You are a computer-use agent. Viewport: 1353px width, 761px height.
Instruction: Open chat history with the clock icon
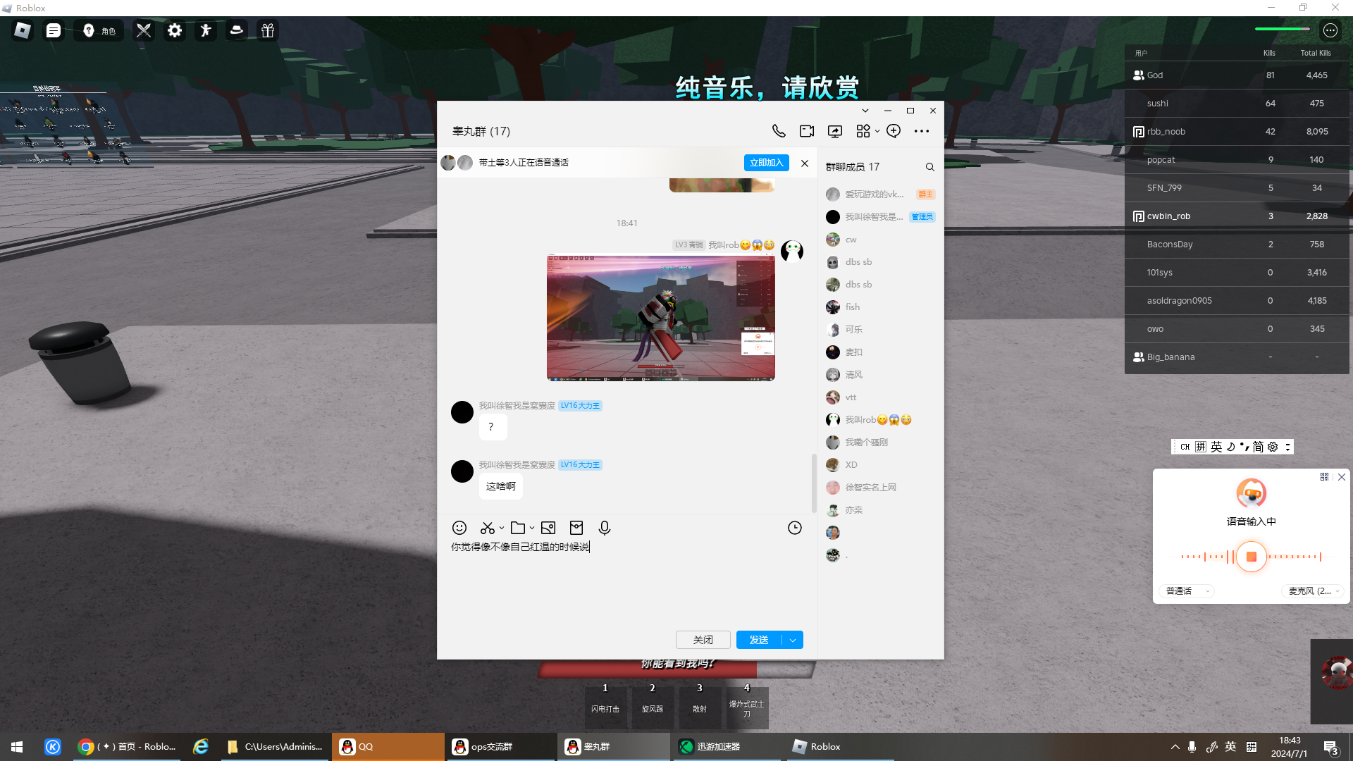[x=795, y=528]
